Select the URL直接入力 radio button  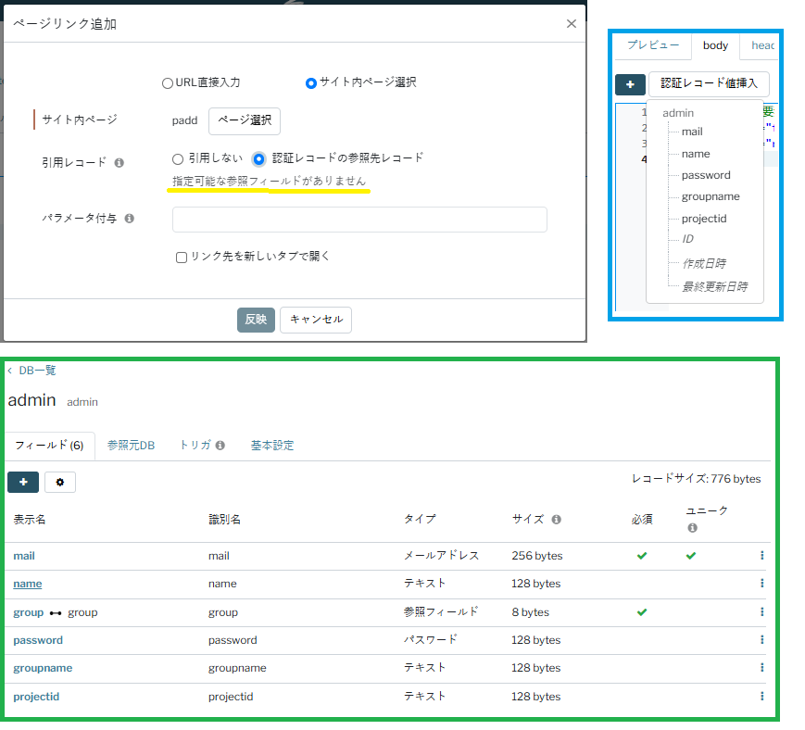168,83
